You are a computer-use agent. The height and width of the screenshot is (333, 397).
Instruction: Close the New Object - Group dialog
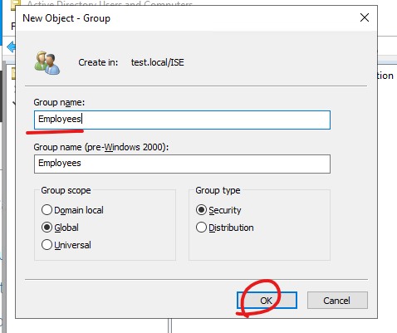click(x=365, y=17)
